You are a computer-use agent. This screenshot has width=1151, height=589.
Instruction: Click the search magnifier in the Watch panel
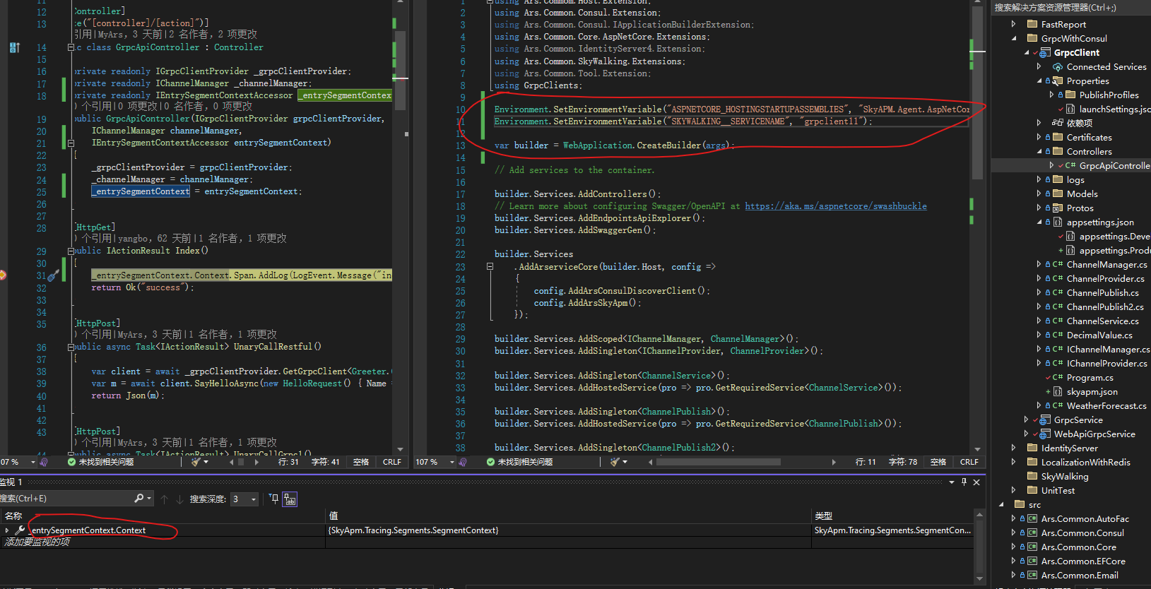click(x=139, y=499)
